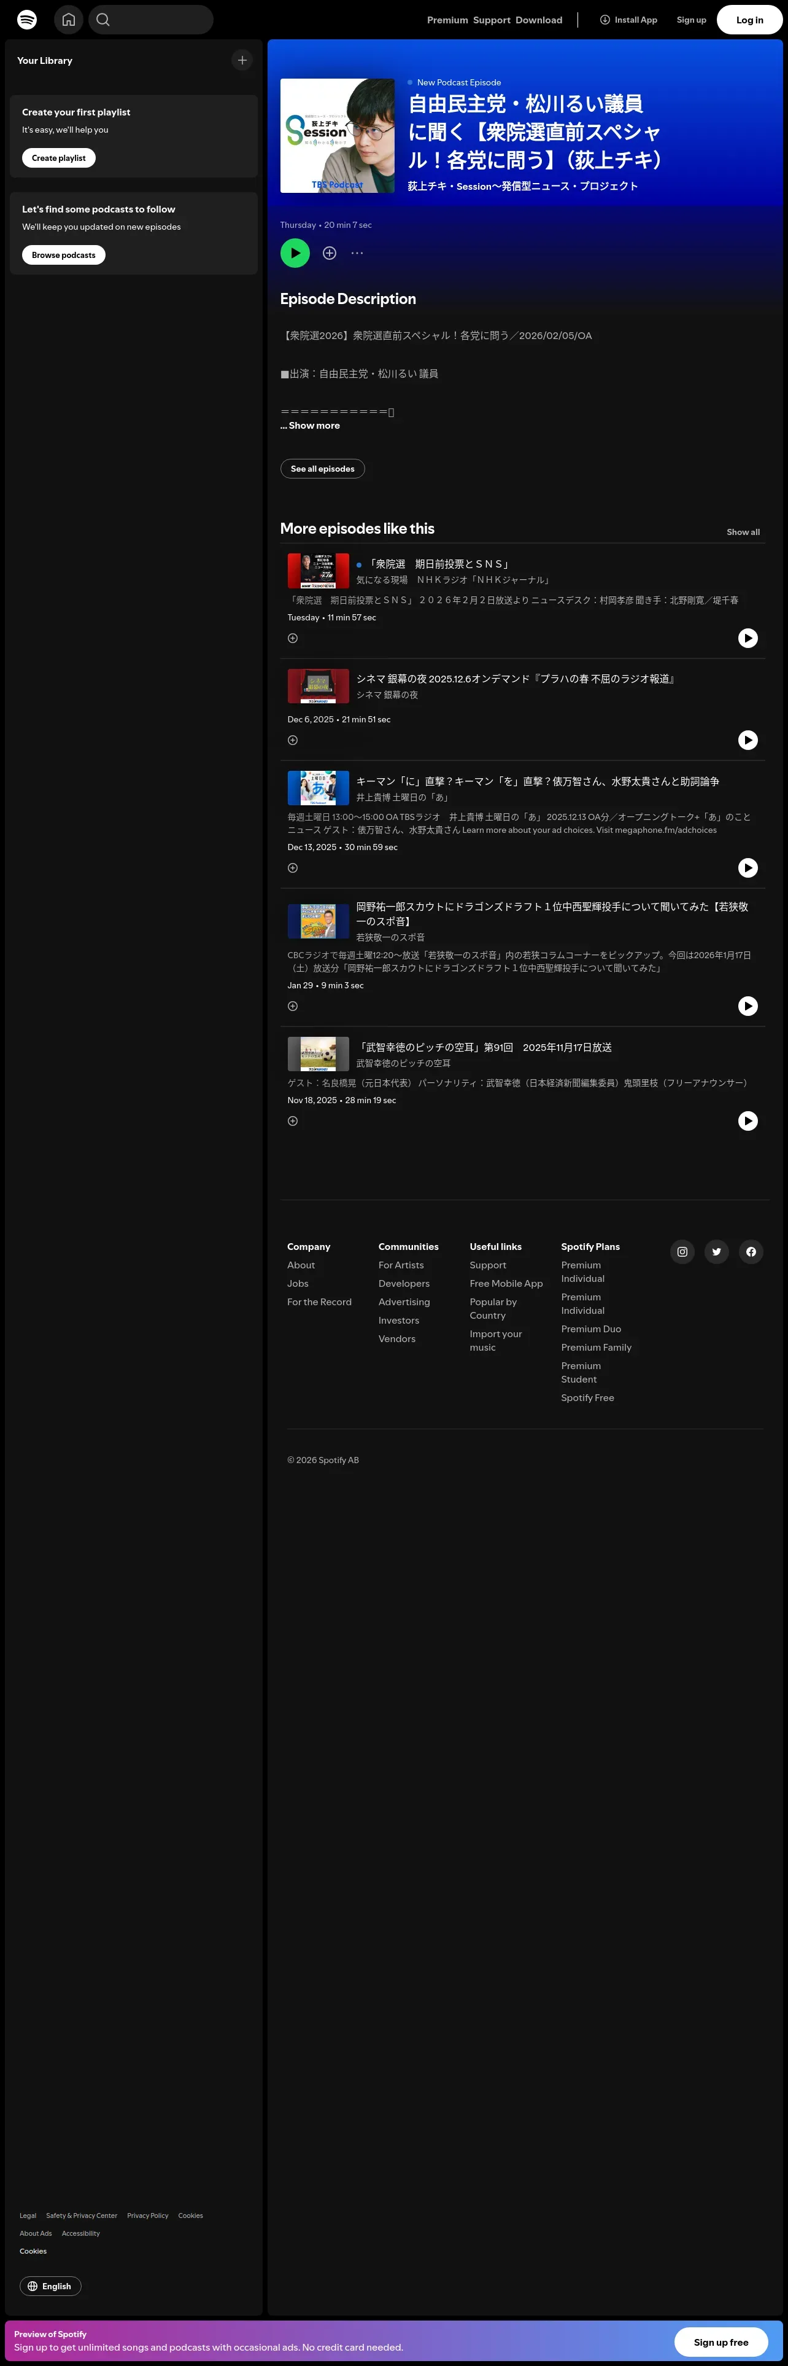Play the 衆院選 期日前投票とＳＮＳ episode

[x=749, y=638]
